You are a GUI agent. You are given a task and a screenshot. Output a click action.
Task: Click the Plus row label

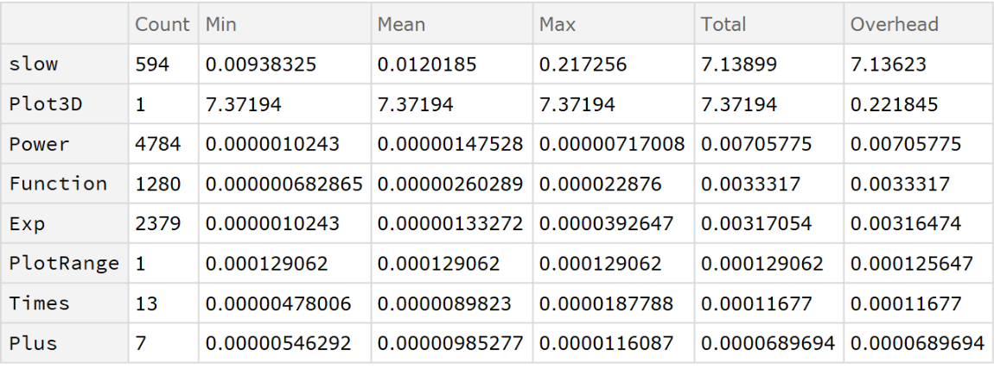[33, 343]
